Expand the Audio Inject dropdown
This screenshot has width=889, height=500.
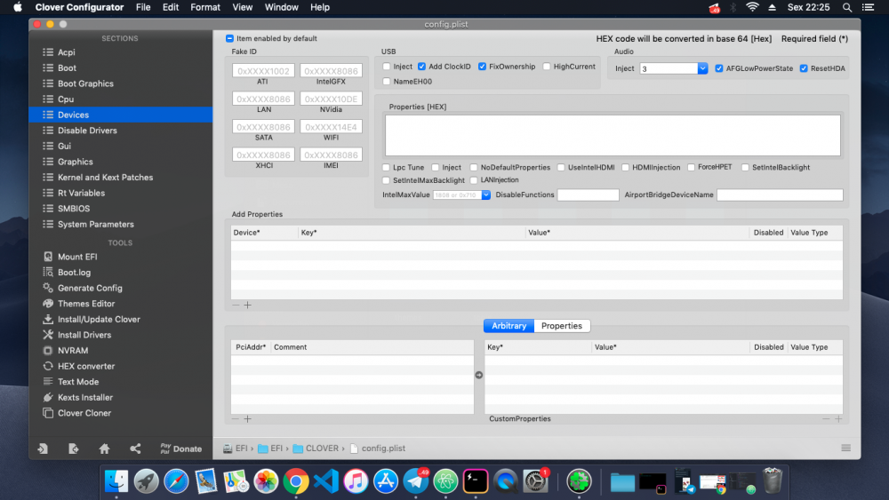pos(702,68)
